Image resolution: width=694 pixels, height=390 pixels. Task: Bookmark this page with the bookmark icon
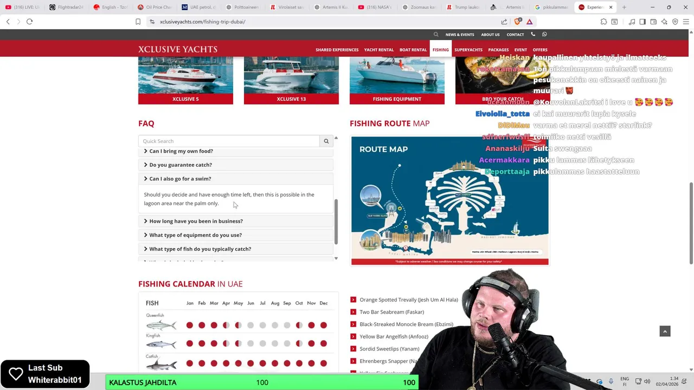[138, 22]
